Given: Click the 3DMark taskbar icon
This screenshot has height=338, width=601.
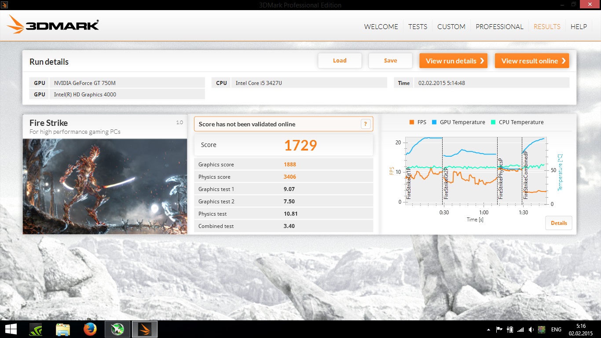Looking at the screenshot, I should click(x=145, y=329).
